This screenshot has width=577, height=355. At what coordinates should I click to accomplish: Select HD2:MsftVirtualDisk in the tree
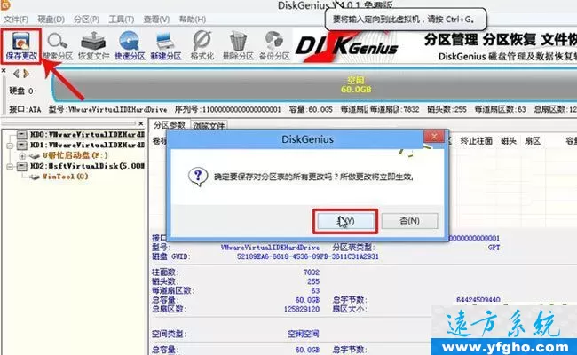point(87,166)
